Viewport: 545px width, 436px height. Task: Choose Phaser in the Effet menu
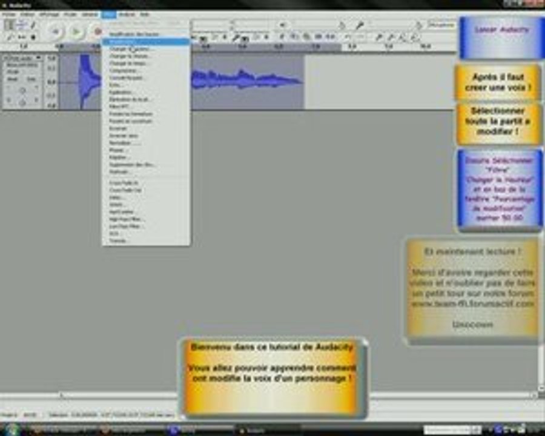coord(146,150)
